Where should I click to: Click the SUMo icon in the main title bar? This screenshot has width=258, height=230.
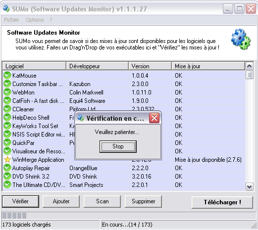coord(6,8)
